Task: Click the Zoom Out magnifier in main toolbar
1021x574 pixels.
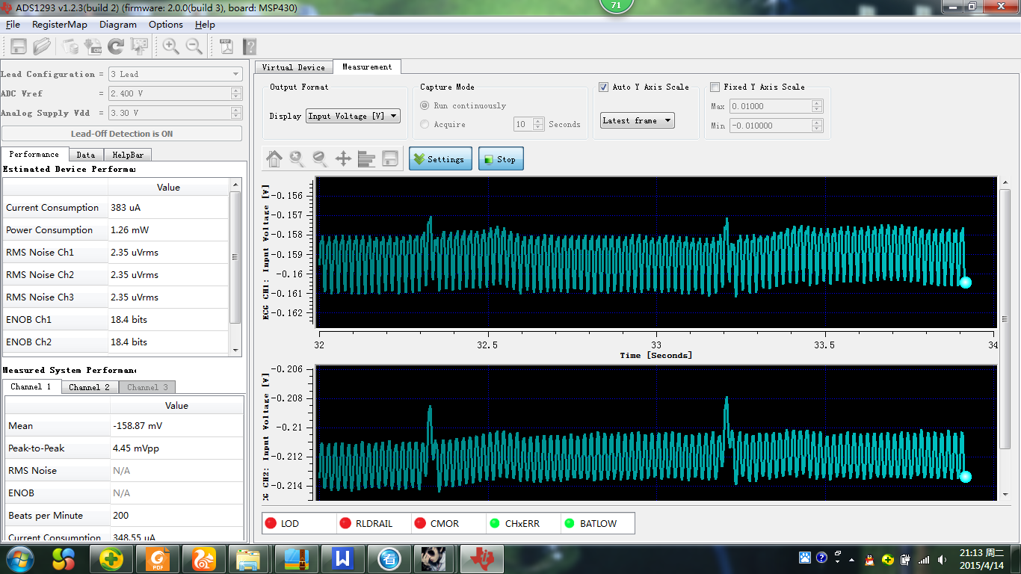Action: [194, 46]
